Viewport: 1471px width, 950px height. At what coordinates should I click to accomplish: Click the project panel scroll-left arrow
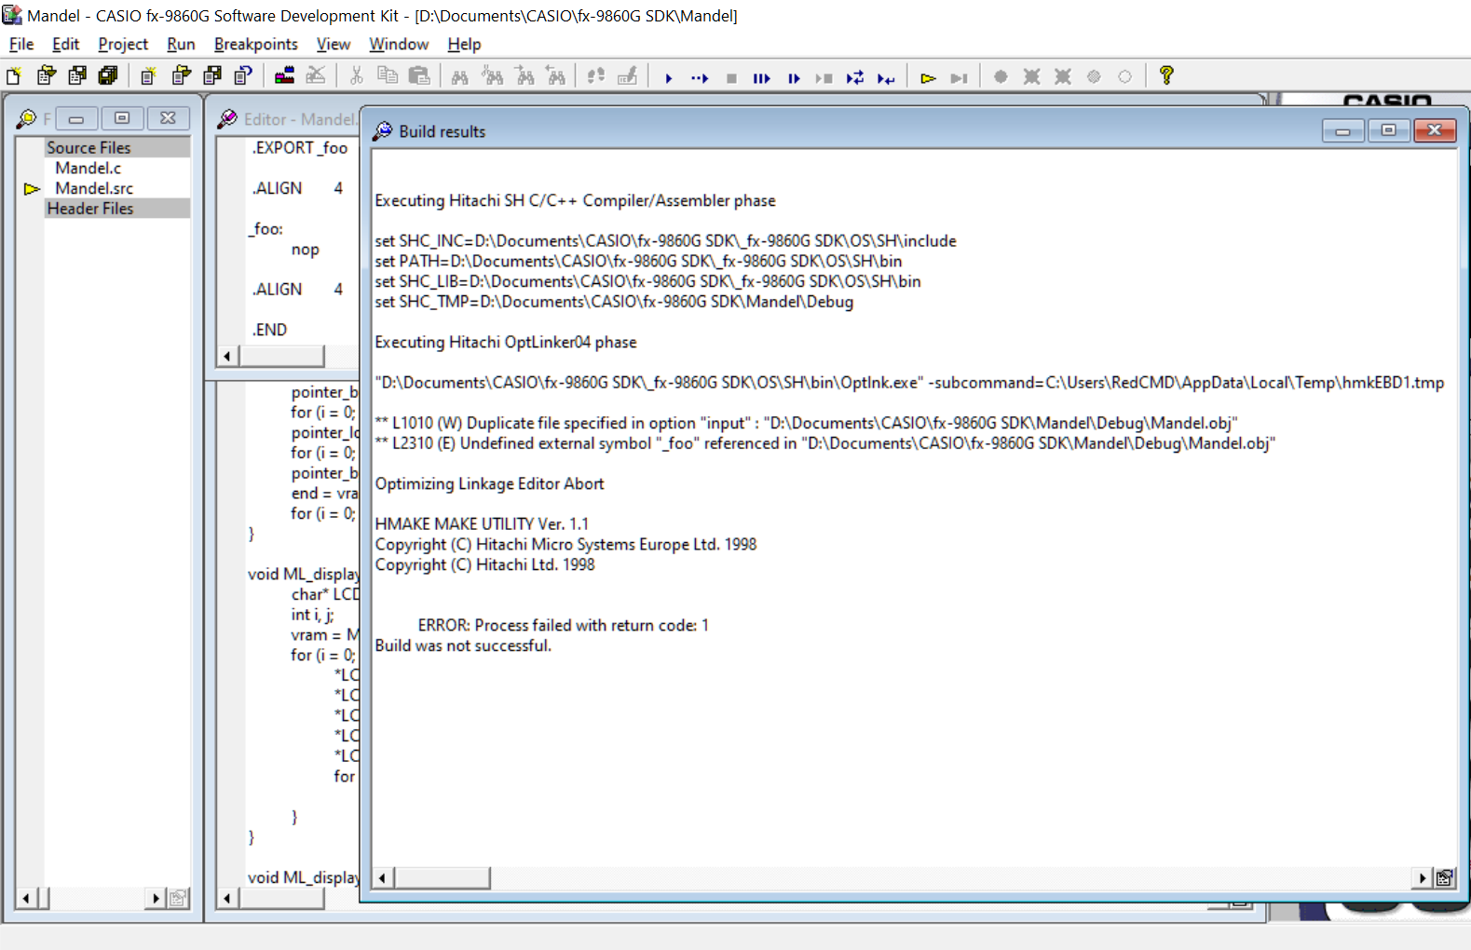point(26,898)
